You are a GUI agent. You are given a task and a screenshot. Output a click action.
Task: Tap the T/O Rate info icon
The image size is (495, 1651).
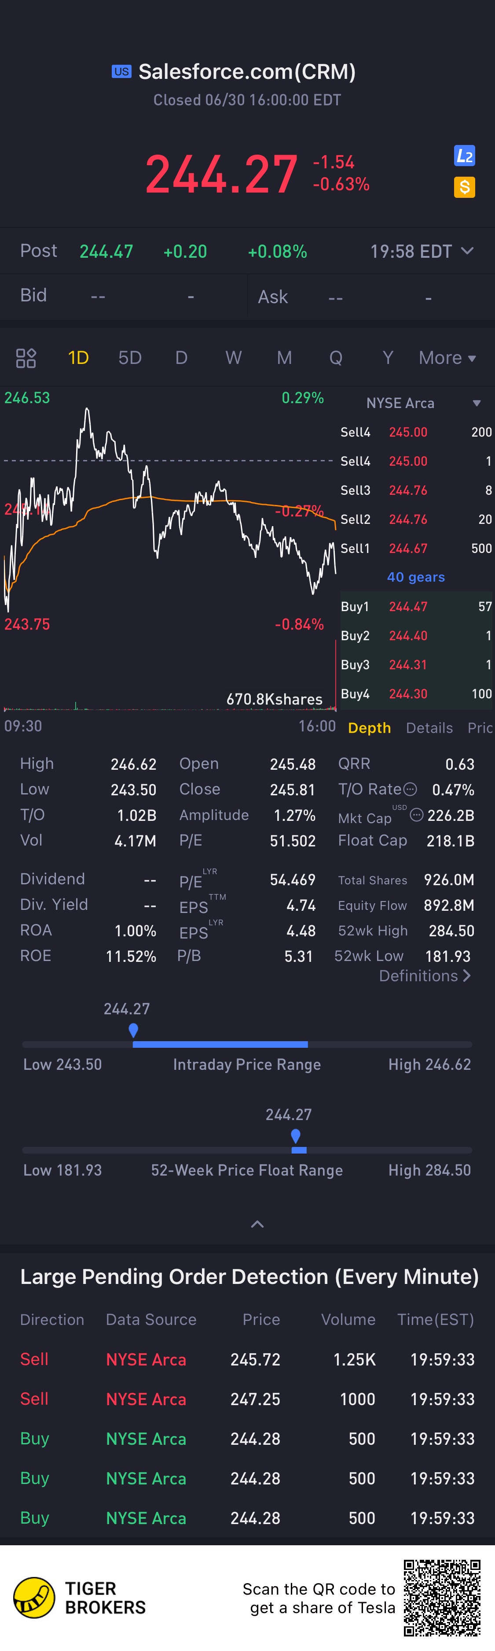click(x=411, y=789)
